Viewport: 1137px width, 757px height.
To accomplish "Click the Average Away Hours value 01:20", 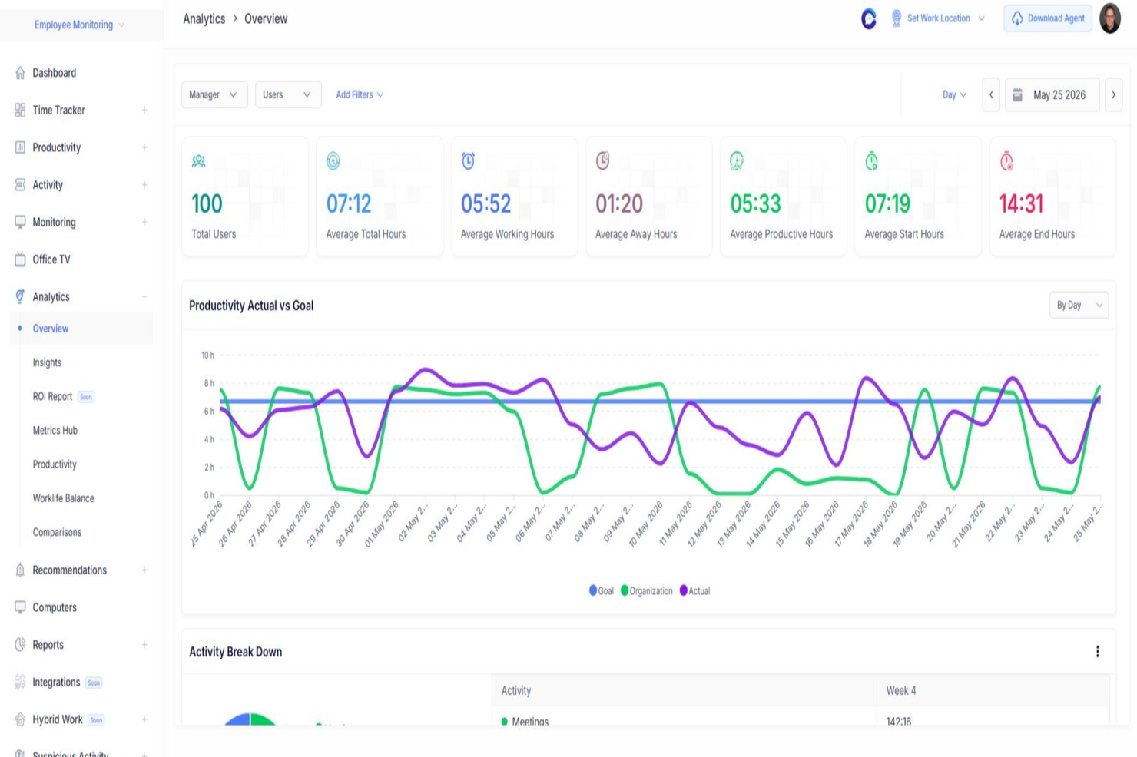I will click(x=619, y=203).
